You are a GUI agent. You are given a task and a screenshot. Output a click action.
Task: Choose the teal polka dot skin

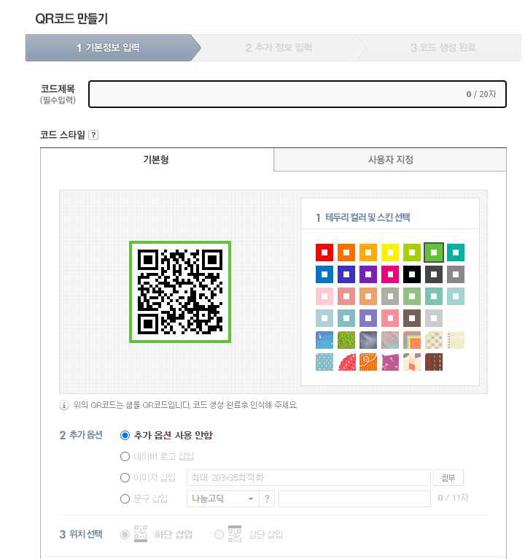324,362
